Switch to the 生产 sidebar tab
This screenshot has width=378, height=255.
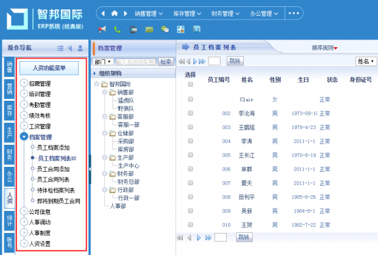pos(9,133)
